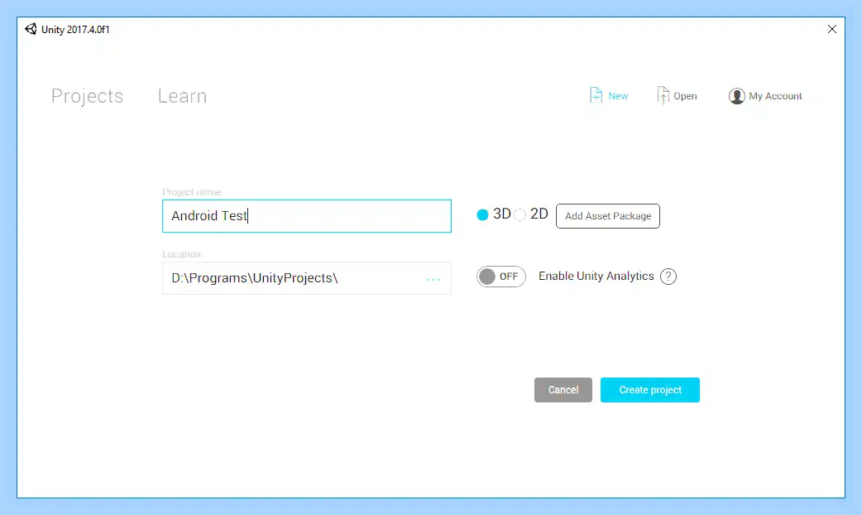This screenshot has width=862, height=515.
Task: Browse location using the three-dots icon
Action: click(433, 280)
